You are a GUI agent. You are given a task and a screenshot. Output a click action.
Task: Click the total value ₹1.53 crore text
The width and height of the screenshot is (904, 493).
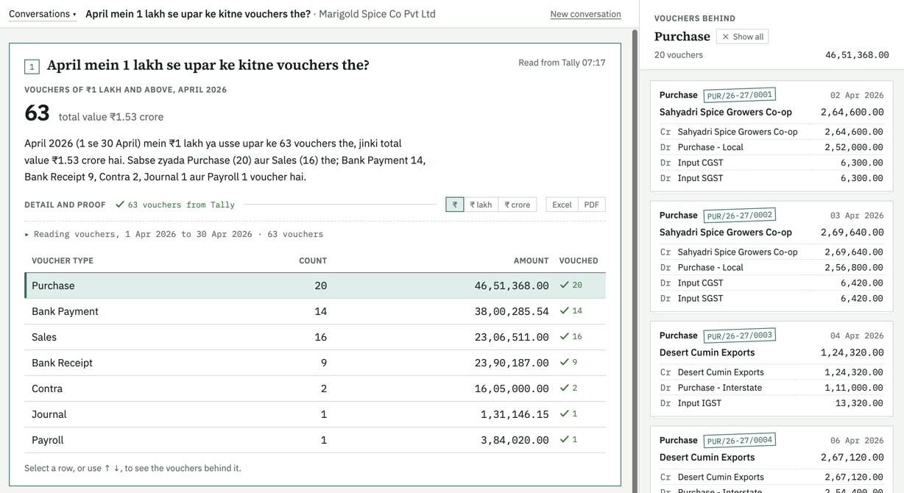point(111,117)
